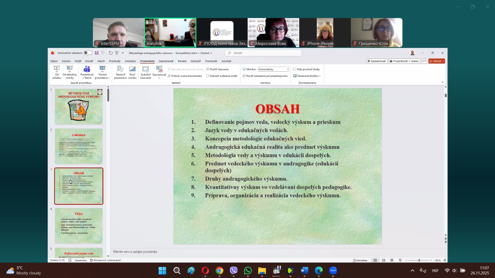Viewport: 495px width, 278px height.
Task: Toggle the Automatické ukladanie switch
Action: click(x=88, y=53)
